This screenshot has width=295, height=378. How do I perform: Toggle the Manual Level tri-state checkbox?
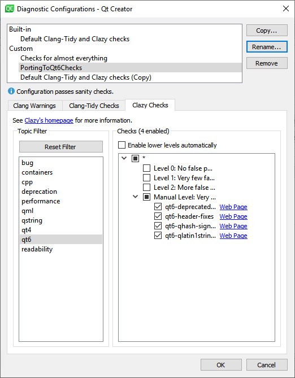147,197
